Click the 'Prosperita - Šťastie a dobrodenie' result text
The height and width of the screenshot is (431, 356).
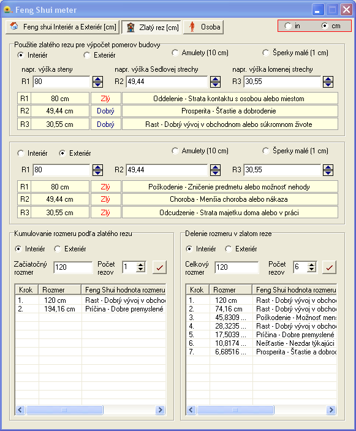coord(229,111)
